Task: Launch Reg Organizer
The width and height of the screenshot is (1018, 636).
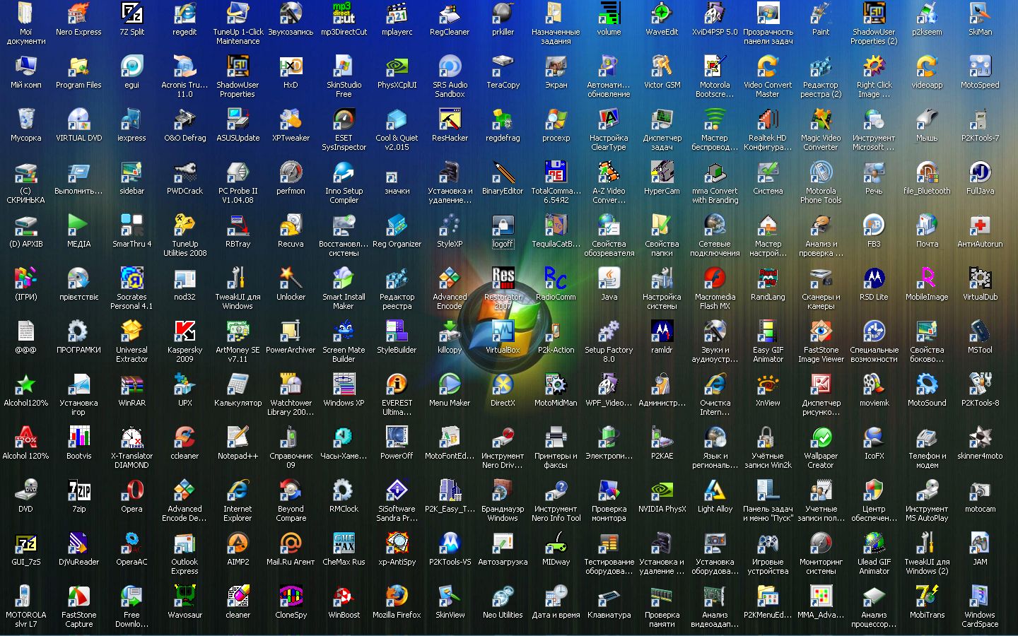Action: [x=397, y=225]
